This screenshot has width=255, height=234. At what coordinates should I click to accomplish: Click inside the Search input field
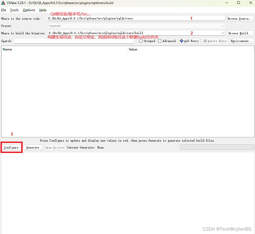click(74, 41)
